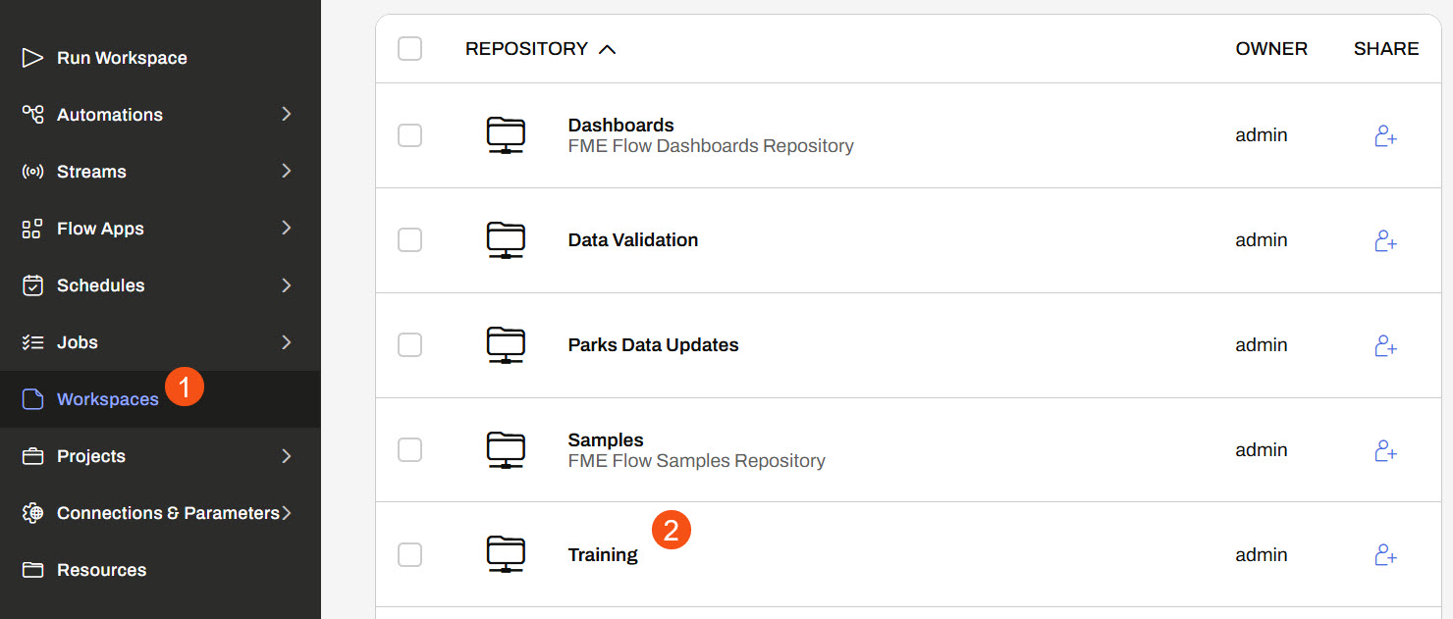Check the Samples repository checkbox
1453x619 pixels.
tap(409, 450)
